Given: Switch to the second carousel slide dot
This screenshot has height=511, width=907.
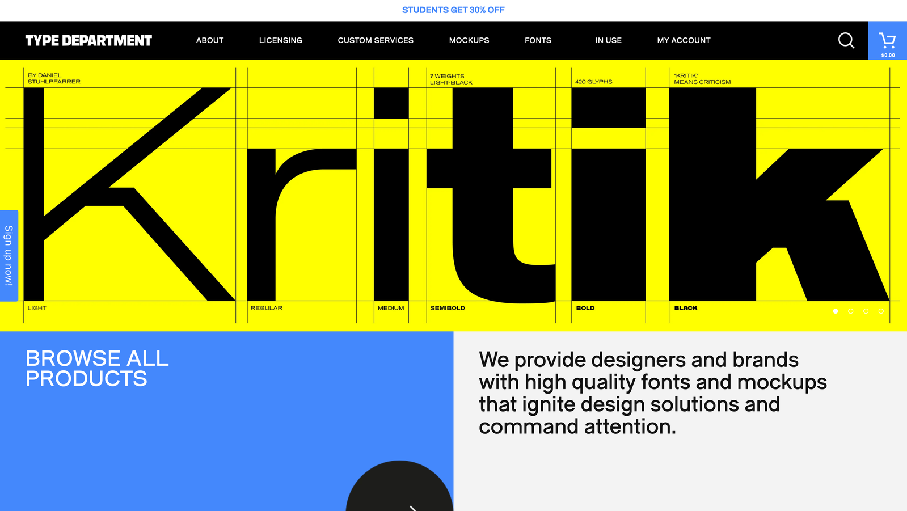Looking at the screenshot, I should point(851,311).
